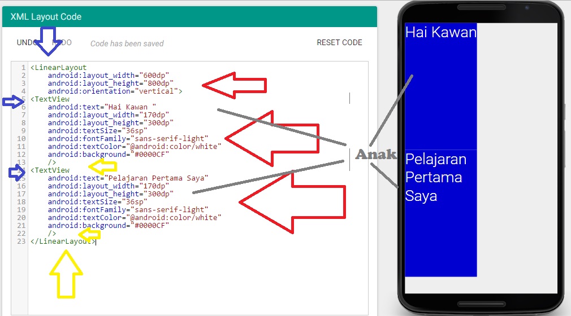Click the layout_width="600dp" line
Image resolution: width=571 pixels, height=316 pixels.
[x=109, y=76]
